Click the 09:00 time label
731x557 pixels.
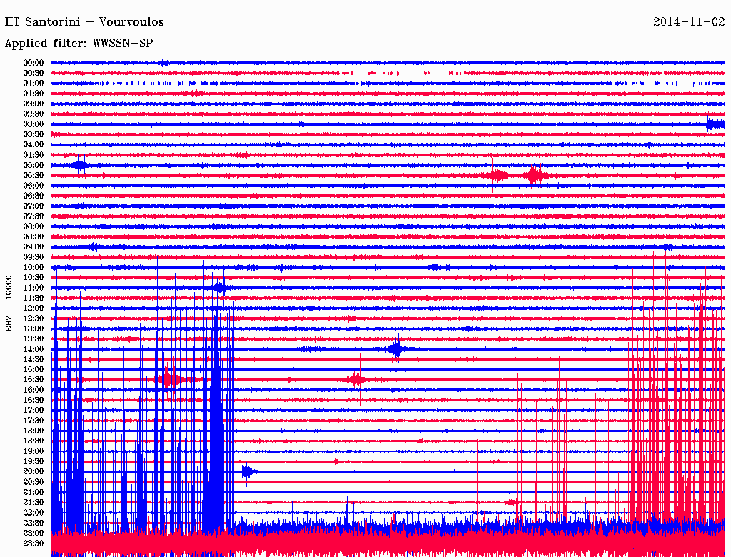[x=34, y=247]
